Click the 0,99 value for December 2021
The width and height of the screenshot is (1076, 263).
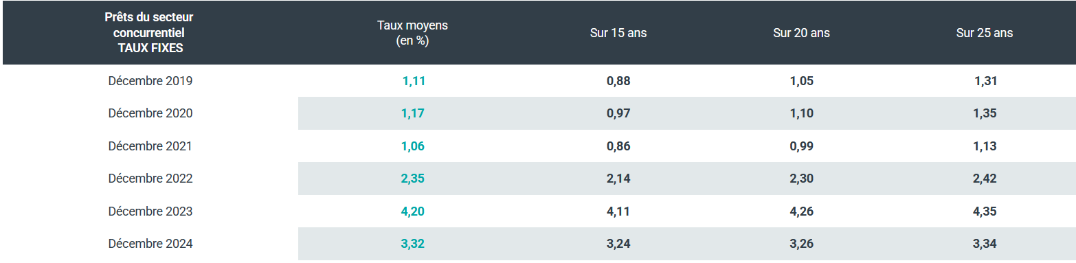click(x=802, y=146)
